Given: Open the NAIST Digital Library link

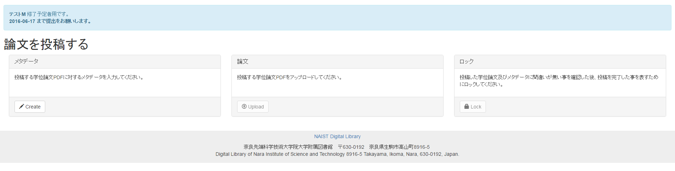Looking at the screenshot, I should click(x=337, y=136).
